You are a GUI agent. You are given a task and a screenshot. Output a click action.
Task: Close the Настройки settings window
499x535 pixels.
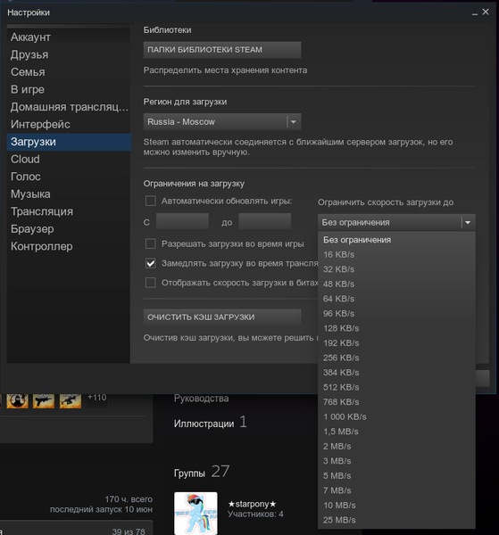[486, 12]
